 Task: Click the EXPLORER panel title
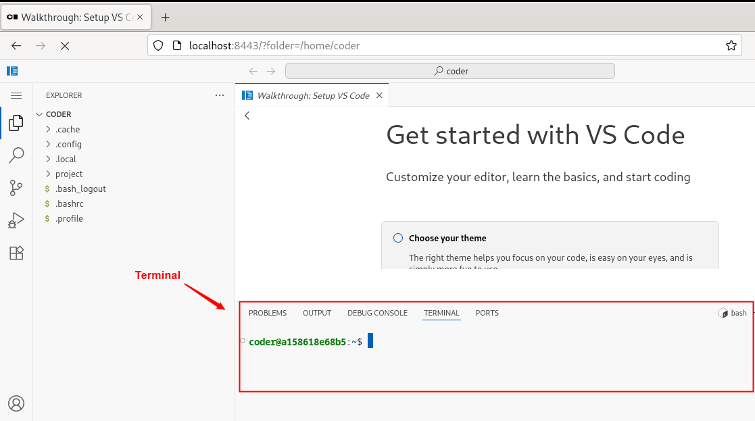coord(64,95)
